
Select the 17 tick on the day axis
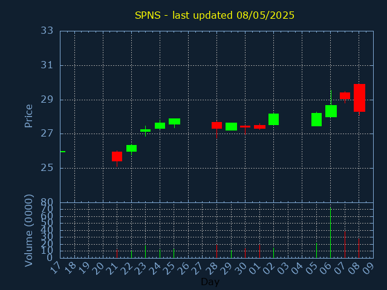point(56,268)
